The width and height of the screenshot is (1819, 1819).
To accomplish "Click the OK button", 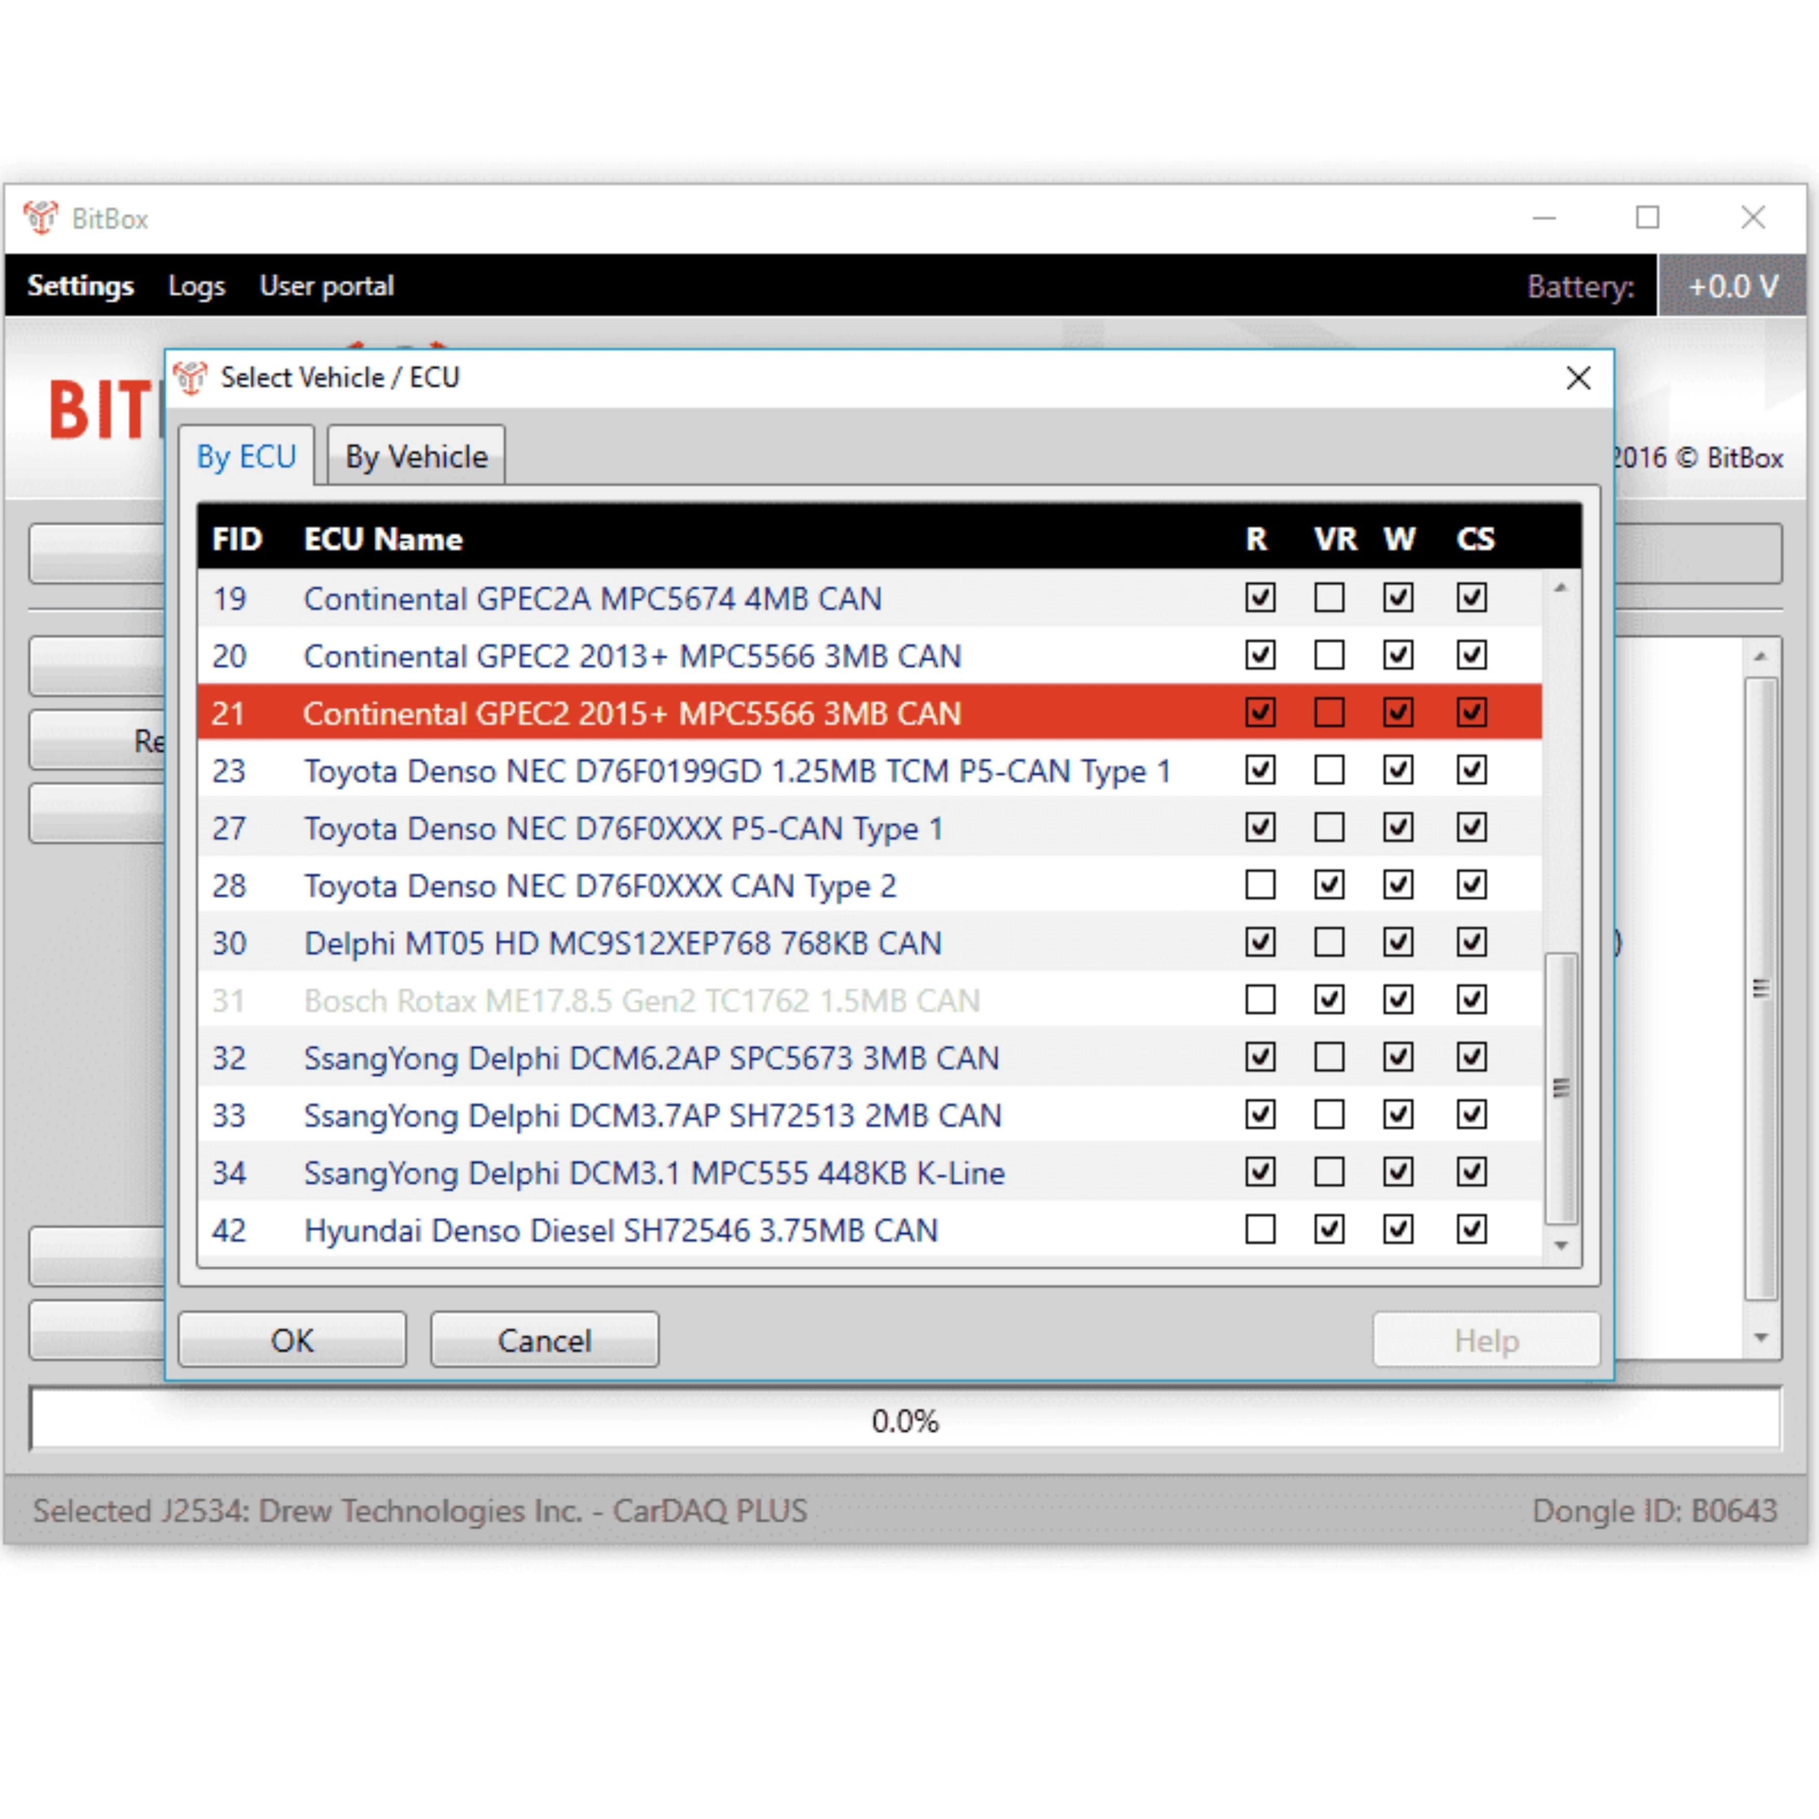I will tap(293, 1340).
